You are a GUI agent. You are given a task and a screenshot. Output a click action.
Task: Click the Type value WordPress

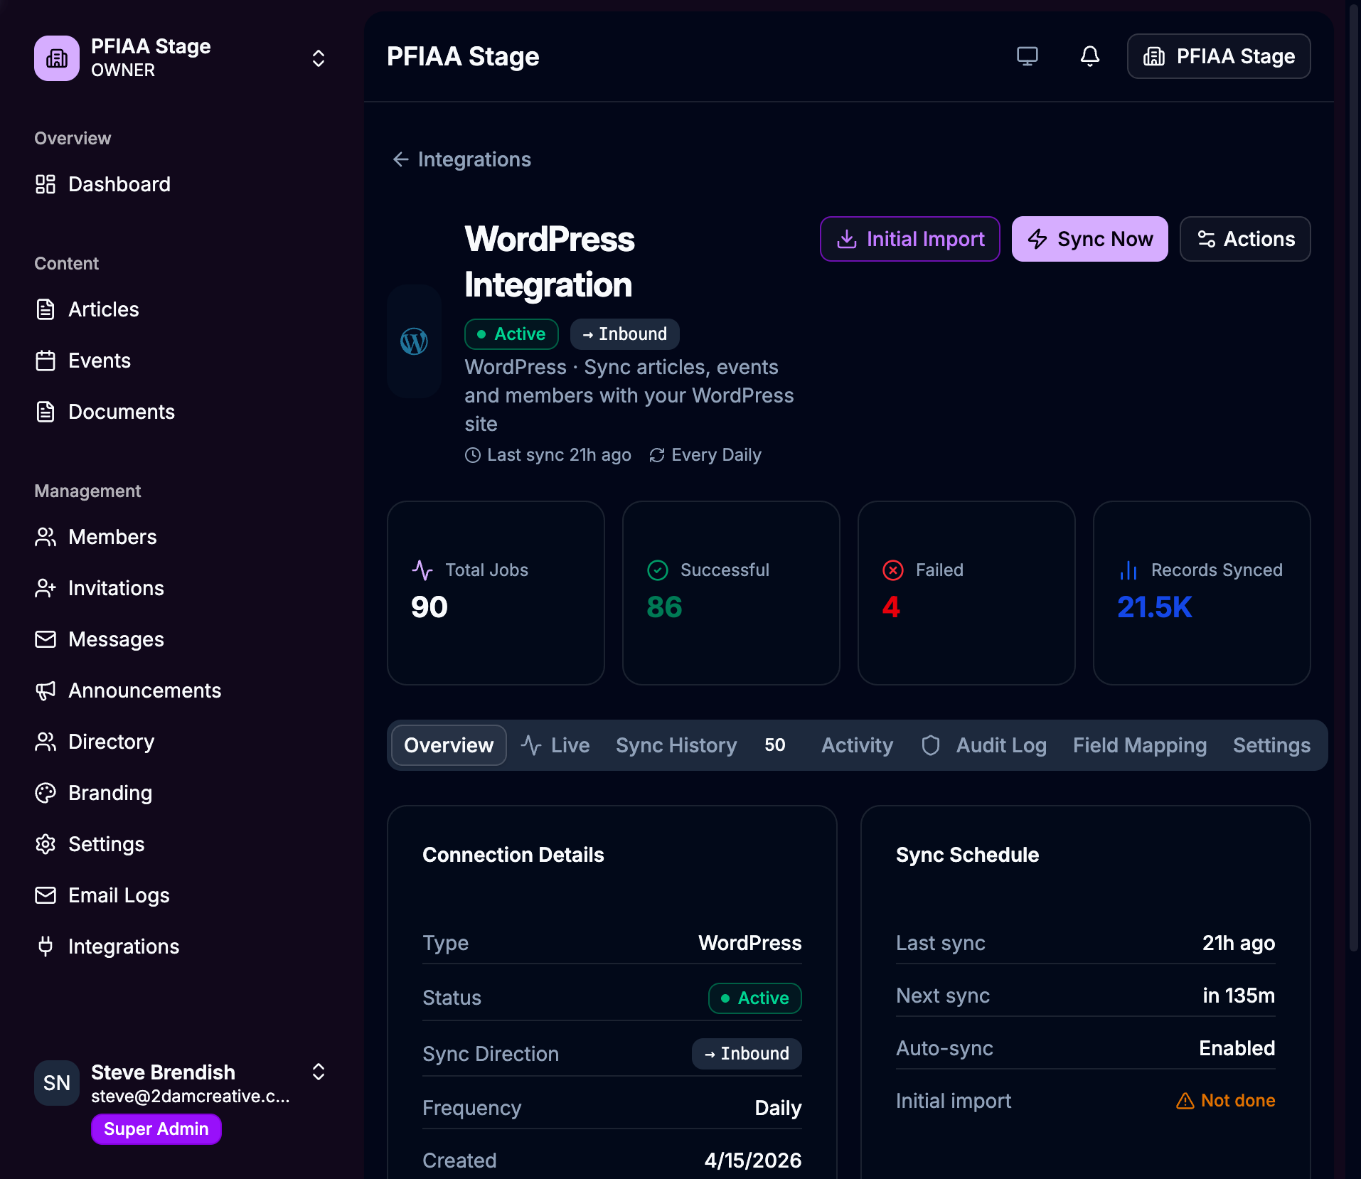coord(750,943)
